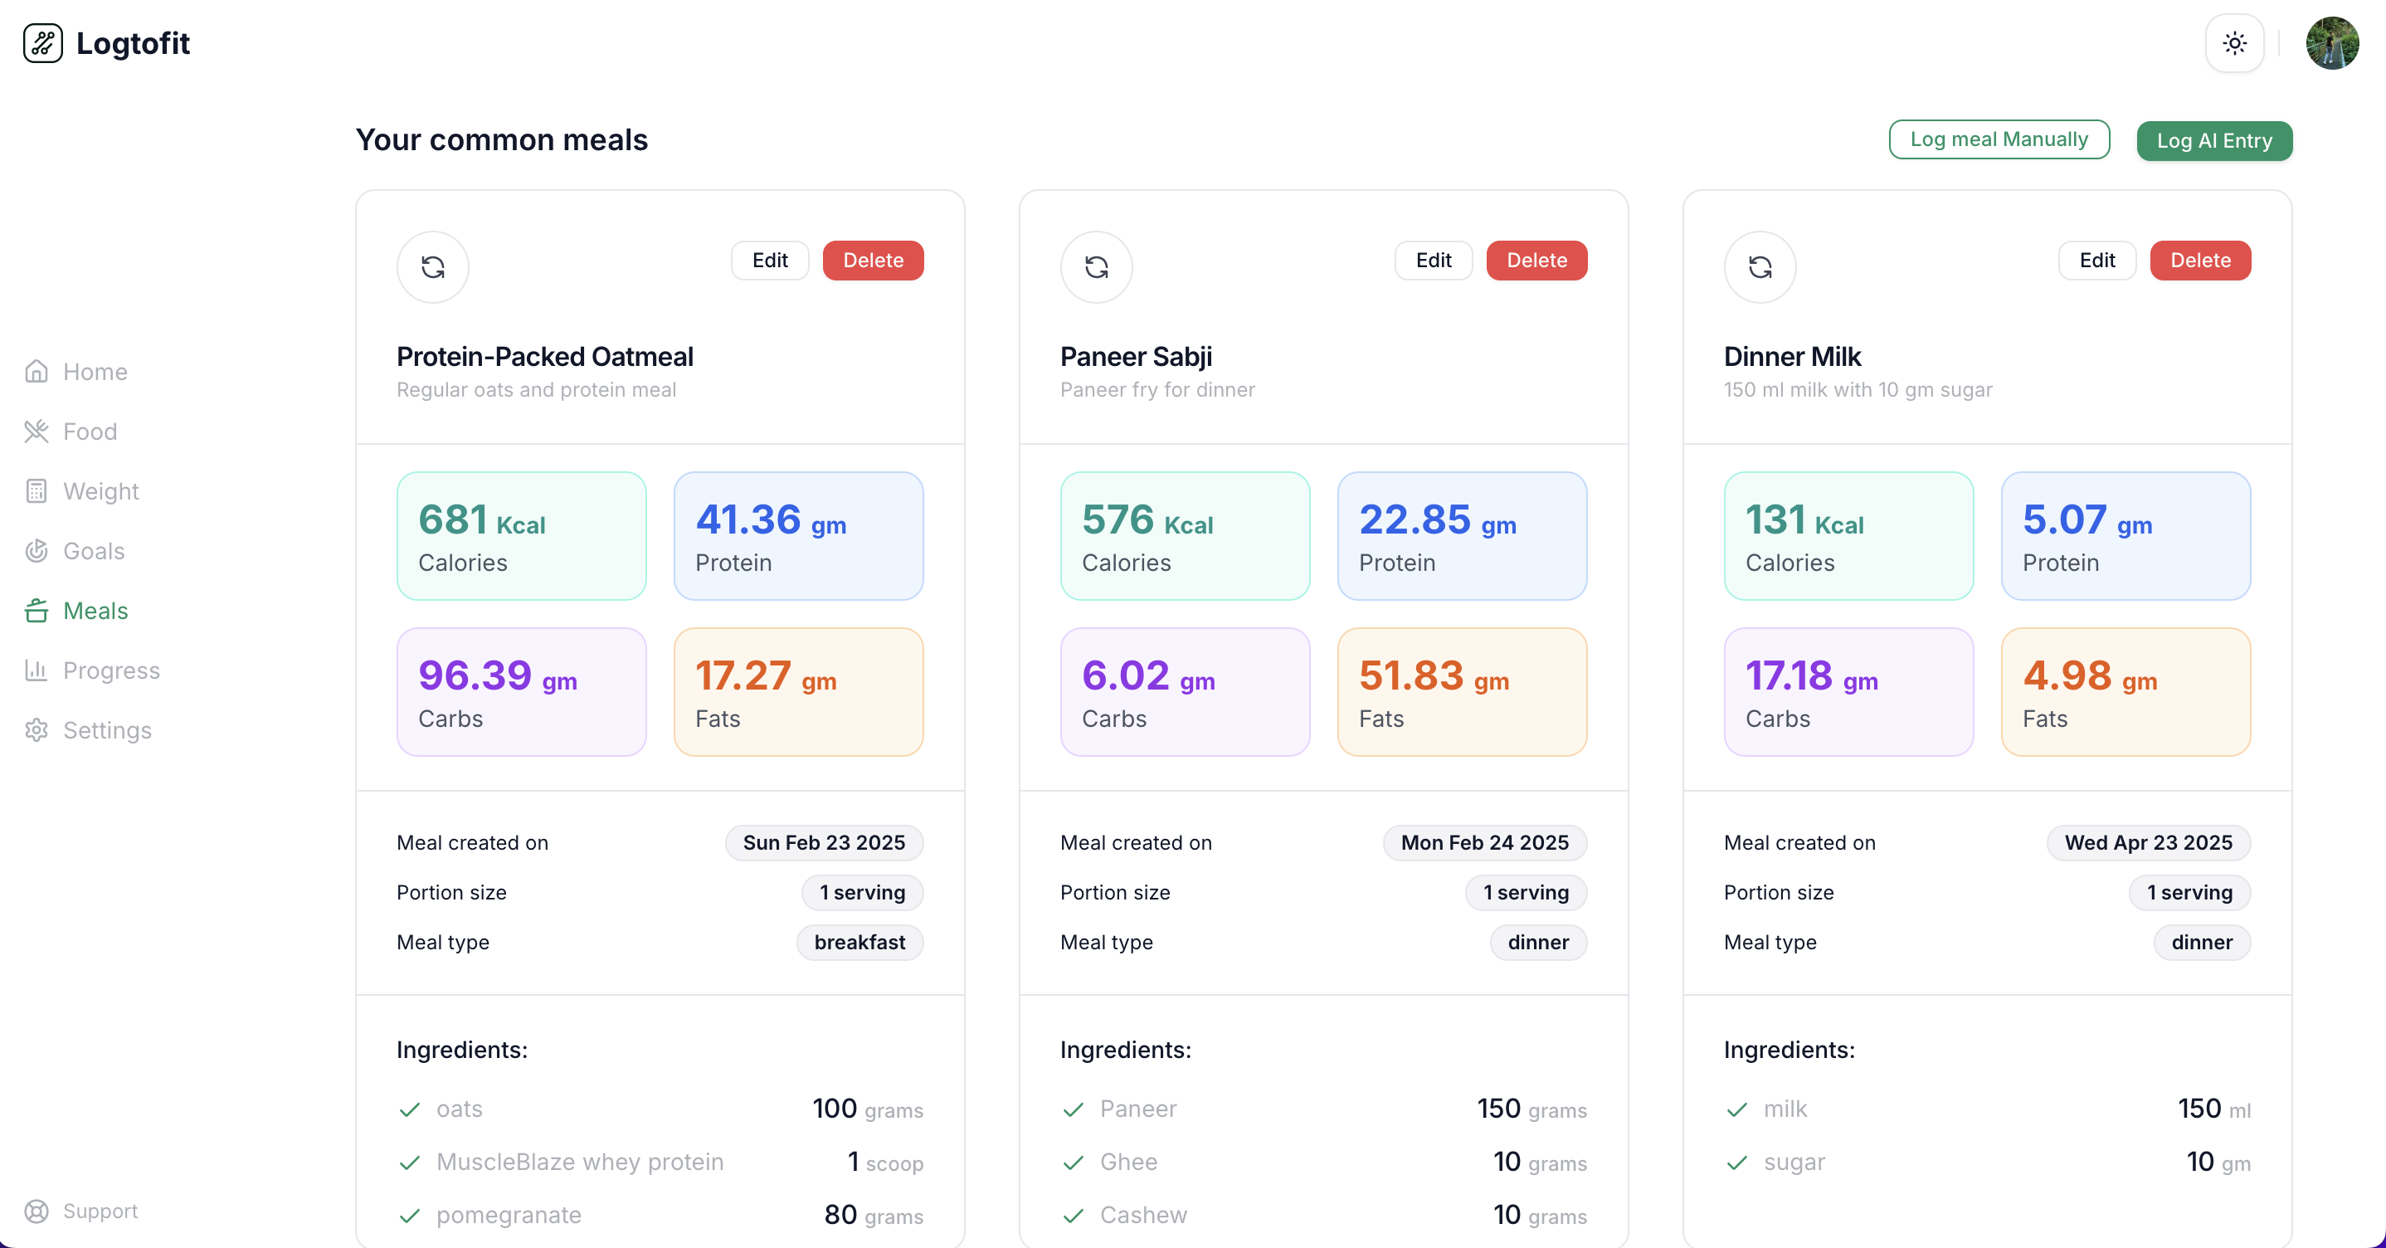Click the 681 Kcal Calories tile
The image size is (2386, 1248).
[522, 535]
